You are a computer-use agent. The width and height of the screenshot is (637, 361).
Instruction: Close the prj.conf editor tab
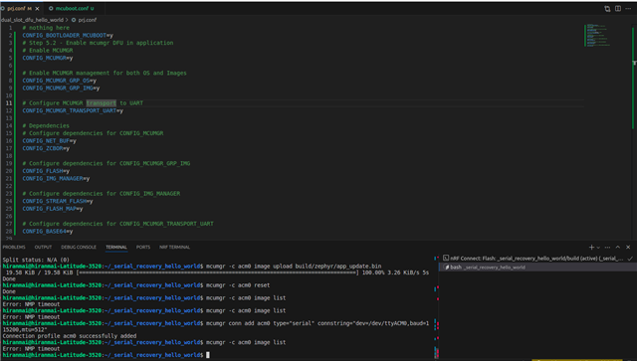coord(38,9)
